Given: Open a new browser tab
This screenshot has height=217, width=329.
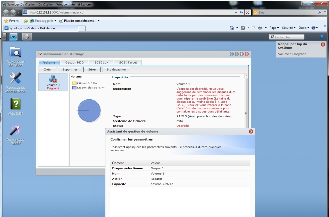Looking at the screenshot, I should (82, 28).
